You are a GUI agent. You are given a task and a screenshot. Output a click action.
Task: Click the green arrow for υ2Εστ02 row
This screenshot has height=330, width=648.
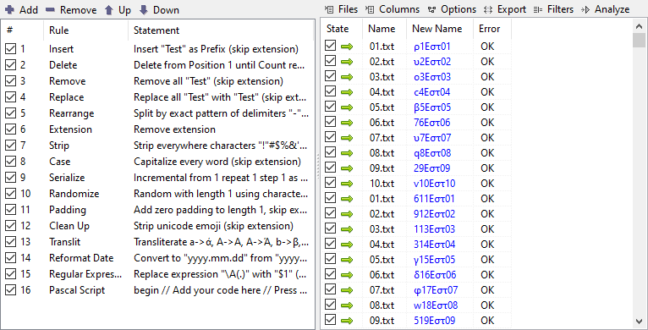click(347, 62)
